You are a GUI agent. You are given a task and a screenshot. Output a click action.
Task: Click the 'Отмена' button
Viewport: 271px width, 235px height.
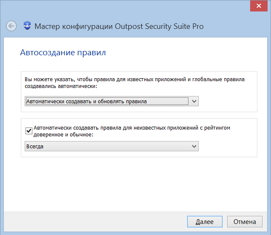point(244,221)
